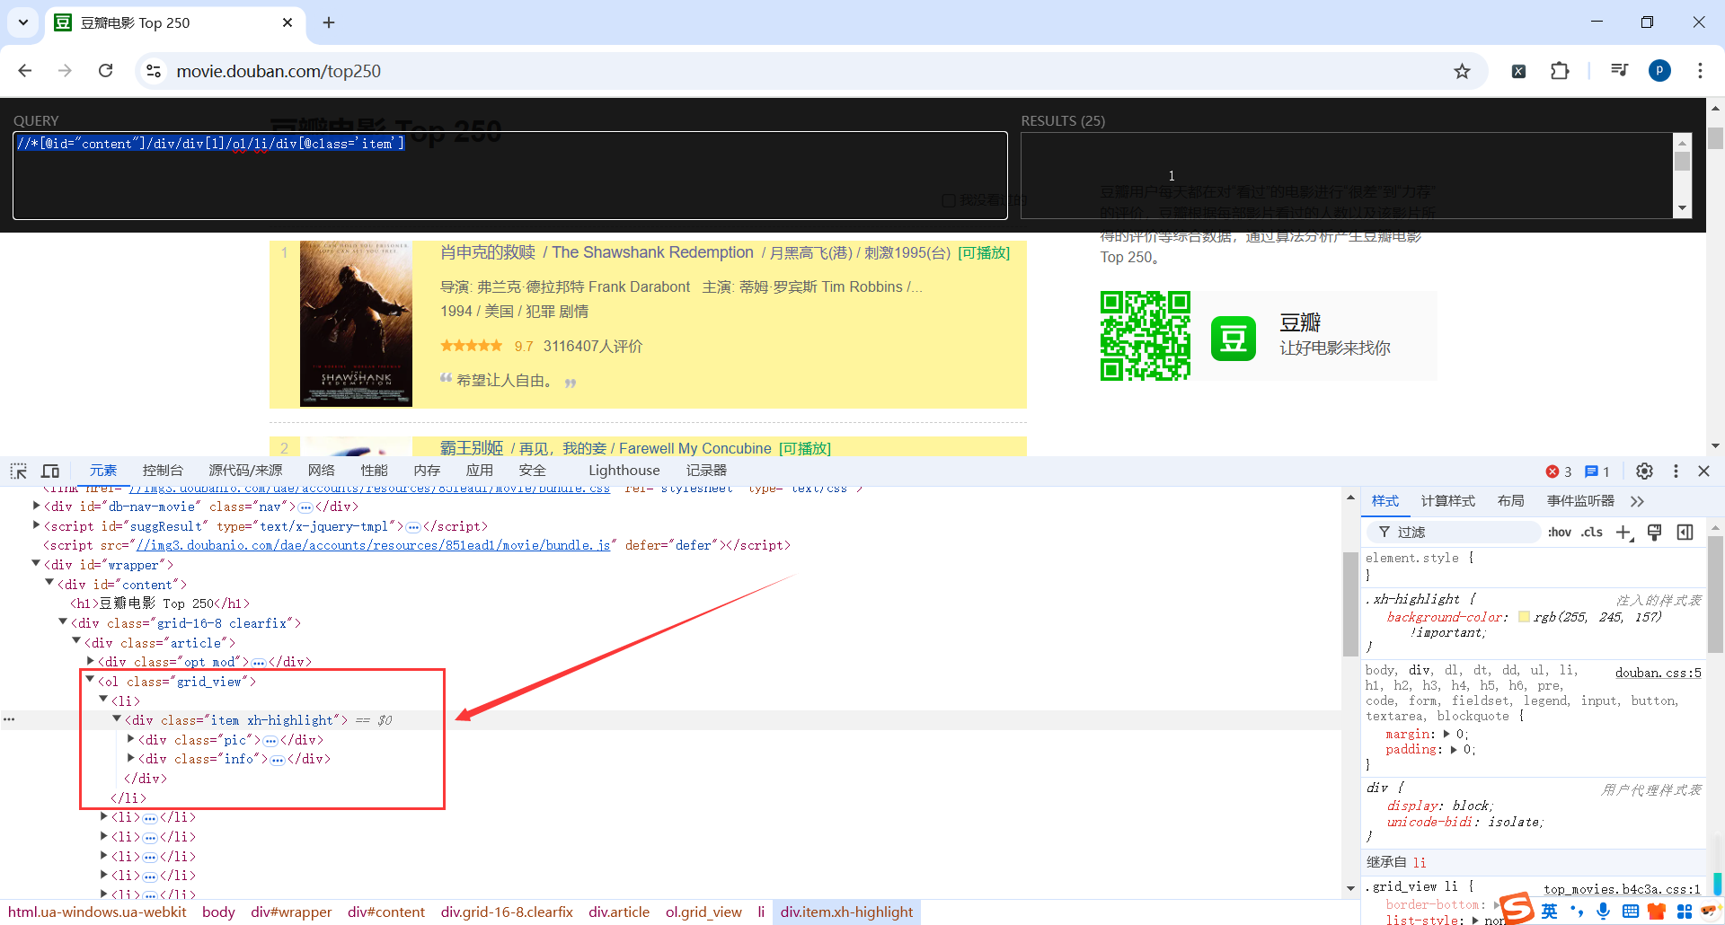
Task: Click the rgb(255, 245, 157) color swatch
Action: coord(1524,617)
